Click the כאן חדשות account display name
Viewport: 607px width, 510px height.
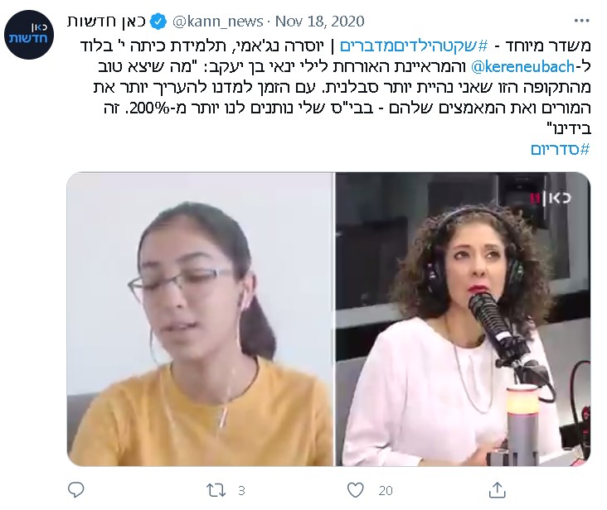point(106,22)
